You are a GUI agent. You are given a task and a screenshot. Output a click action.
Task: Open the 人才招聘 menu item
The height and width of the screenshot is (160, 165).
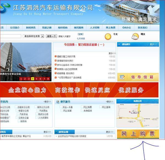click(95, 27)
